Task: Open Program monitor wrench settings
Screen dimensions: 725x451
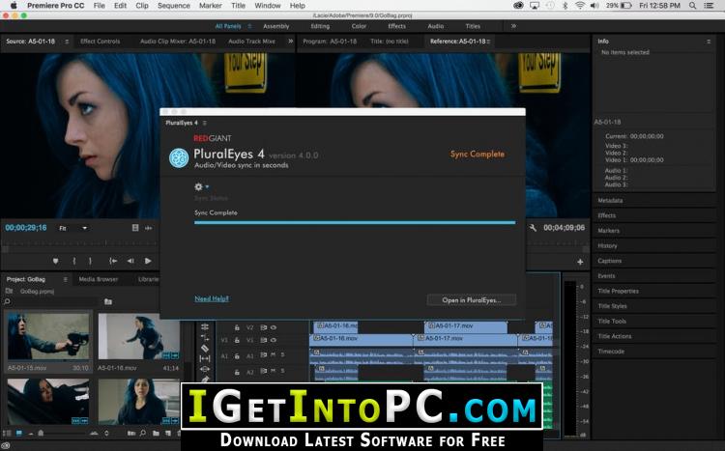Action: (533, 228)
